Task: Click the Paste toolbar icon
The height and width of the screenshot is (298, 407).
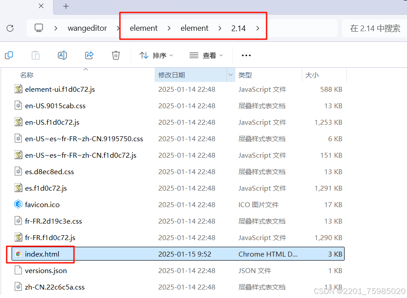Action: 35,55
